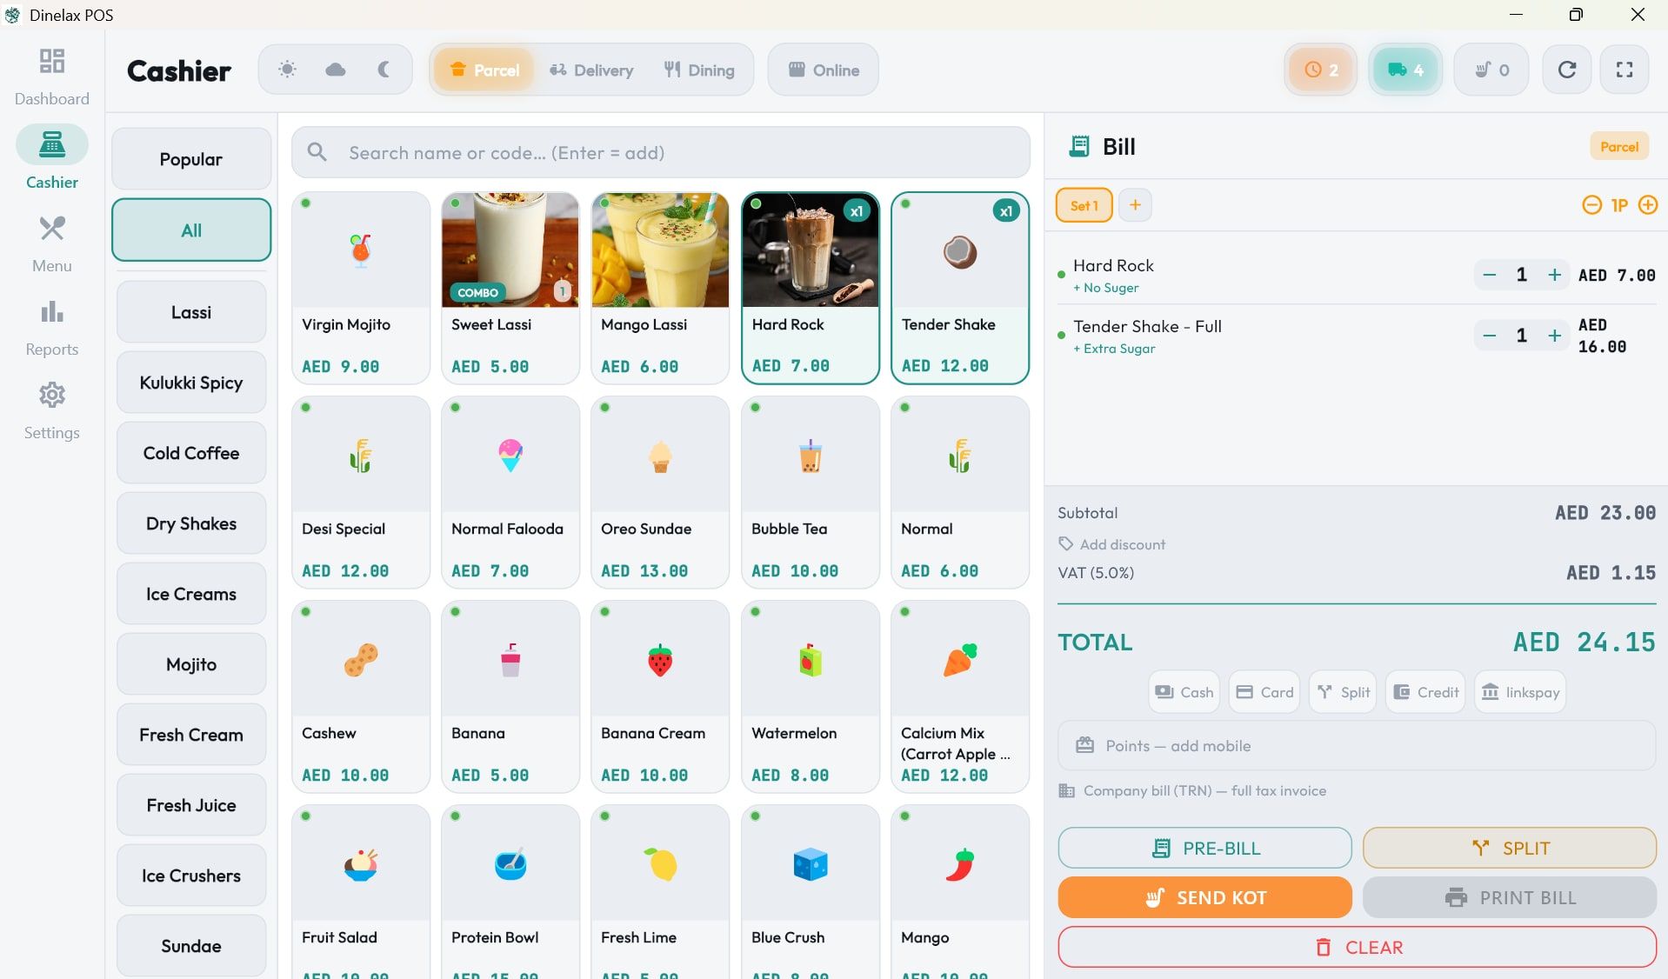Image resolution: width=1668 pixels, height=979 pixels.
Task: Choose Card payment method
Action: coord(1264,692)
